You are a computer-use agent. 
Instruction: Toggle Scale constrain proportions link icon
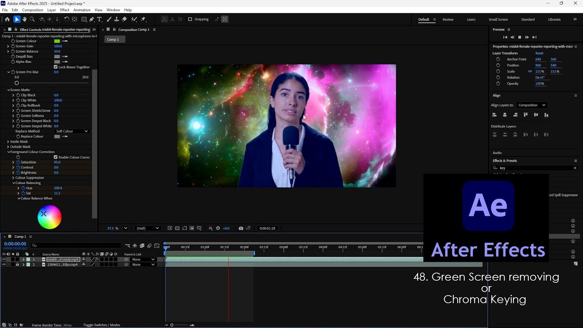530,72
